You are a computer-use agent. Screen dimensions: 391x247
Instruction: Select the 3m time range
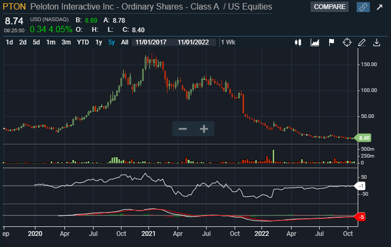click(66, 42)
